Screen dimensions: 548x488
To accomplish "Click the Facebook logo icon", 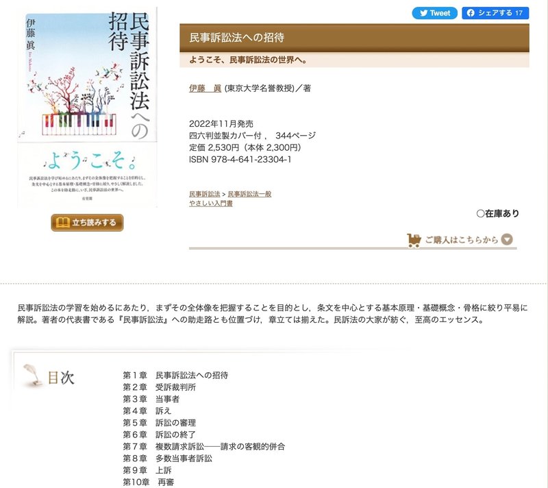I will tap(471, 13).
